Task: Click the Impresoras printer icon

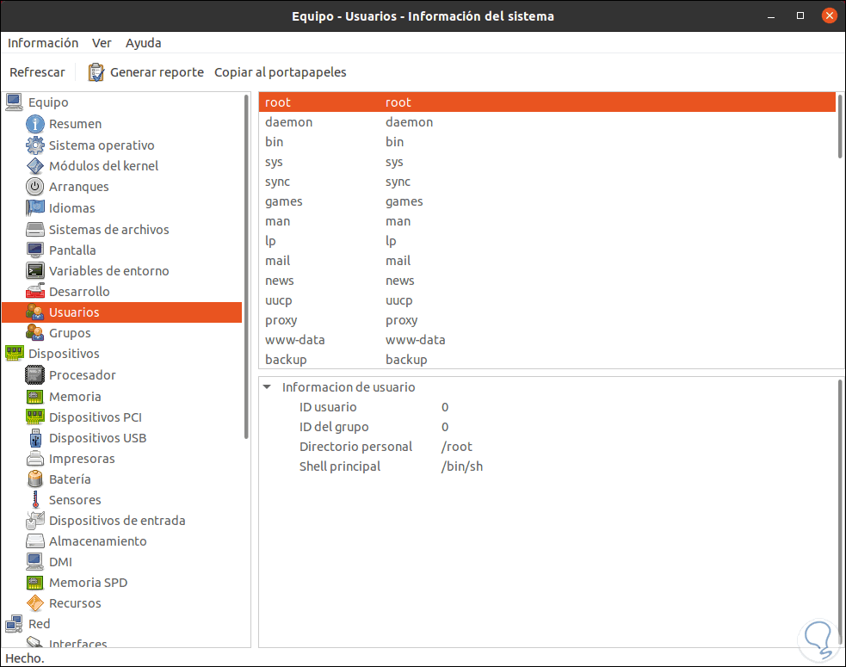Action: 35,459
